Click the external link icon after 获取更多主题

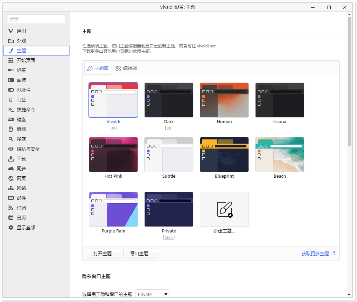(333, 253)
